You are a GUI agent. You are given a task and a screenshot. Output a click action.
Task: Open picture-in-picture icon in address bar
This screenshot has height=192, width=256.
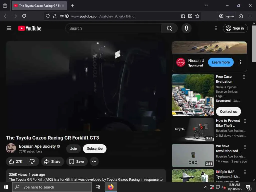(x=183, y=16)
